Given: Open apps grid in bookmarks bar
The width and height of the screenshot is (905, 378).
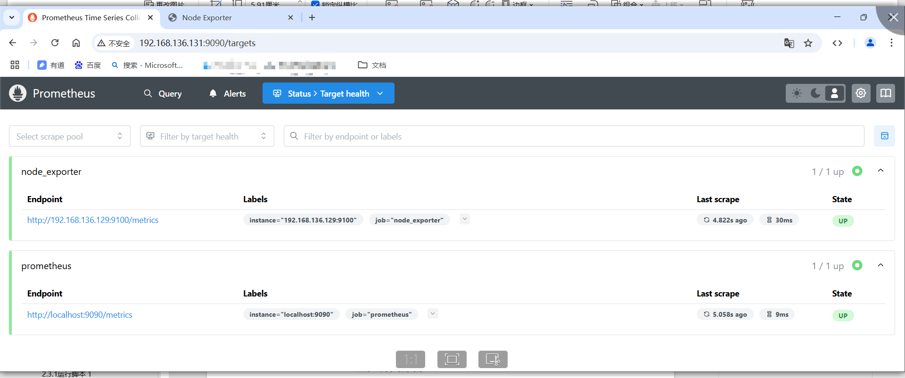Looking at the screenshot, I should [15, 65].
